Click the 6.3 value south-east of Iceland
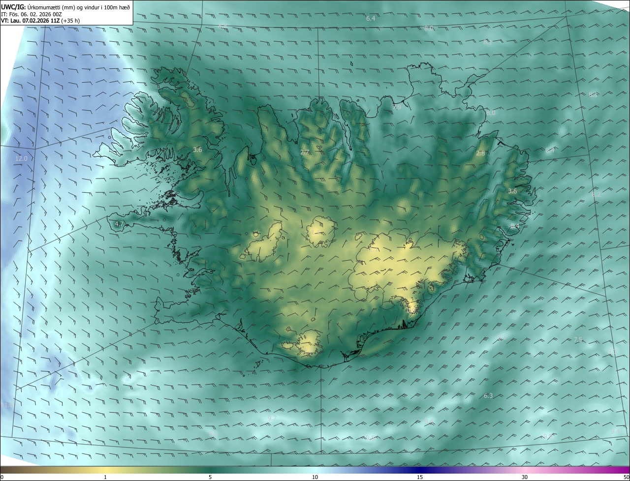This screenshot has height=481, width=630. pyautogui.click(x=488, y=395)
